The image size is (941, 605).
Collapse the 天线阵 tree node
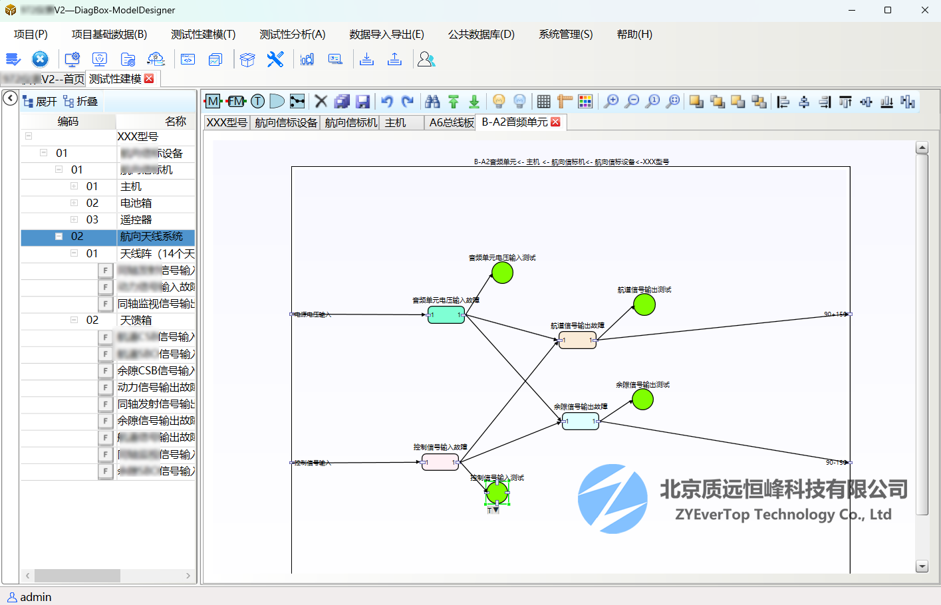coord(74,253)
